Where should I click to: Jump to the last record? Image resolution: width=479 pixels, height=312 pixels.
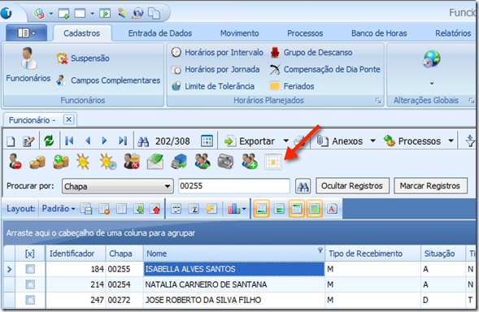123,141
